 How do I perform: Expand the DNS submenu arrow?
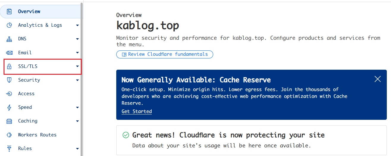[x=77, y=39]
